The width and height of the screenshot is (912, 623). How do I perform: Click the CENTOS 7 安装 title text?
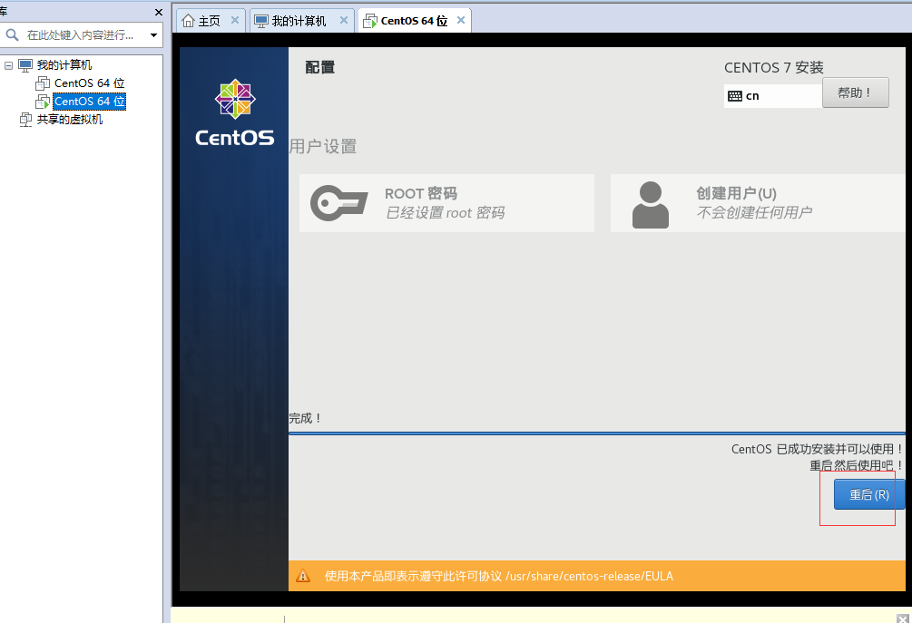(773, 68)
